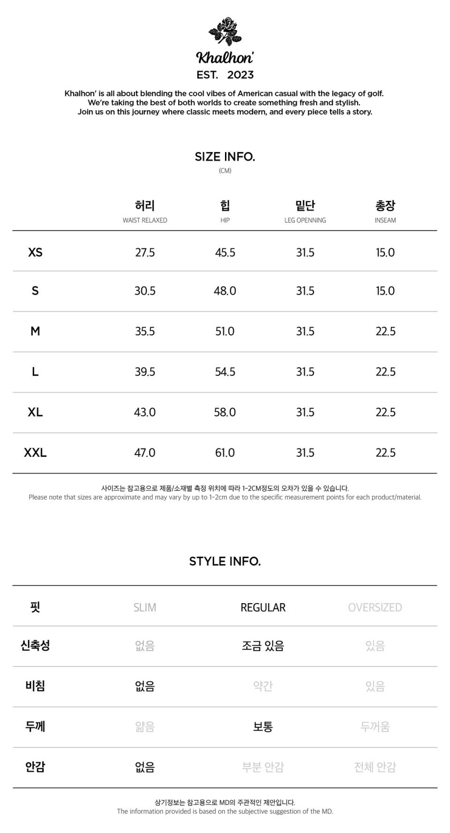Select 부분 안감 in the 안감 row
Viewport: 450px width, 833px height.
(263, 767)
